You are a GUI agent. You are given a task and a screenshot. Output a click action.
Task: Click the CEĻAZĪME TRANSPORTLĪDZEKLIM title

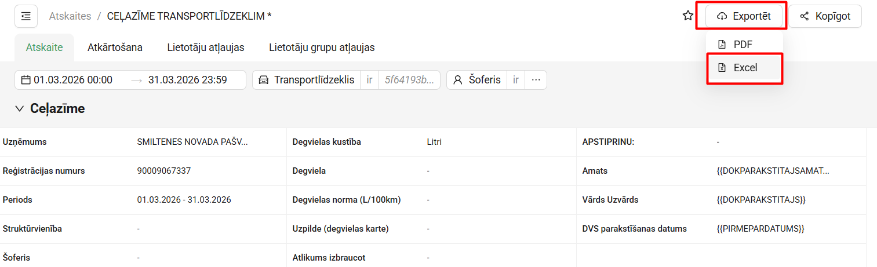click(x=190, y=16)
